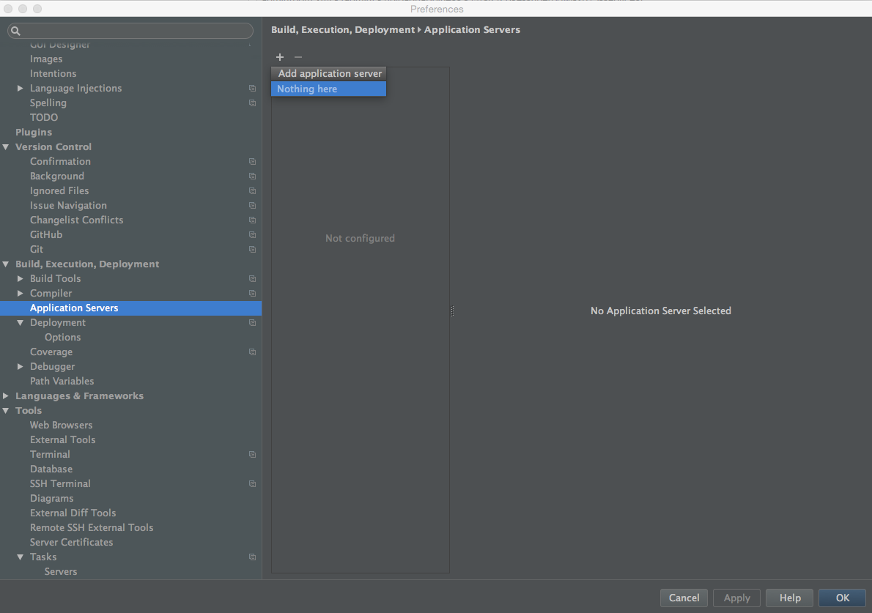Open the Help button
872x613 pixels.
[789, 598]
